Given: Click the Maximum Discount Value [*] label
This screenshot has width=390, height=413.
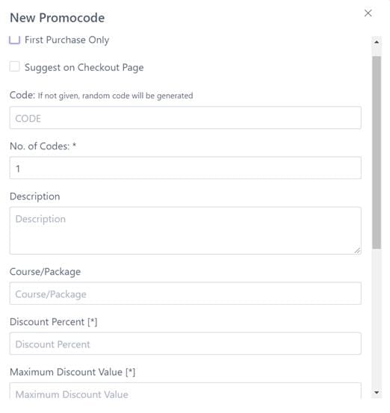Looking at the screenshot, I should 72,372.
